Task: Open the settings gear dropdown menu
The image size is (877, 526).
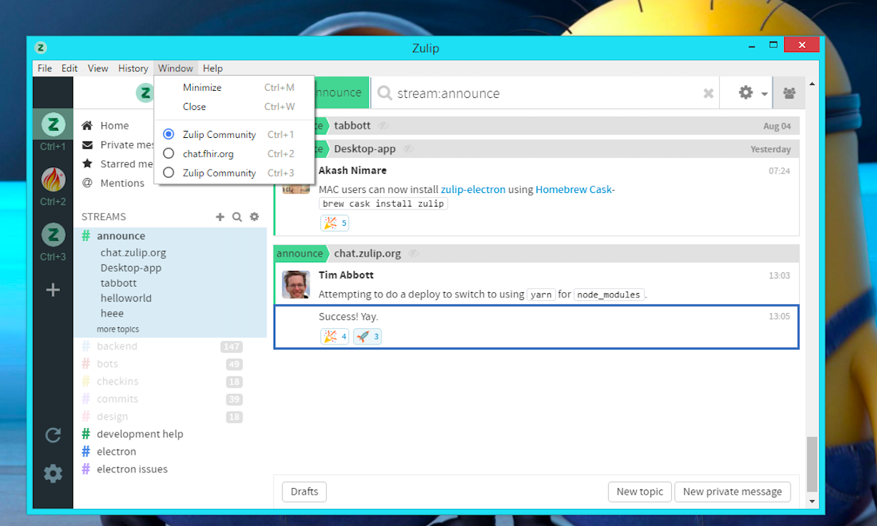Action: (x=753, y=93)
